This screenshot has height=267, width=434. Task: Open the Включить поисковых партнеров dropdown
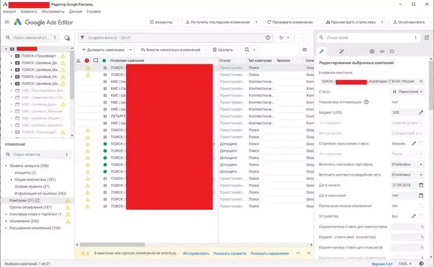tap(408, 164)
